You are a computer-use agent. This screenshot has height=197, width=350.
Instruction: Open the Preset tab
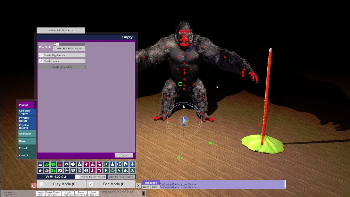tap(27, 148)
